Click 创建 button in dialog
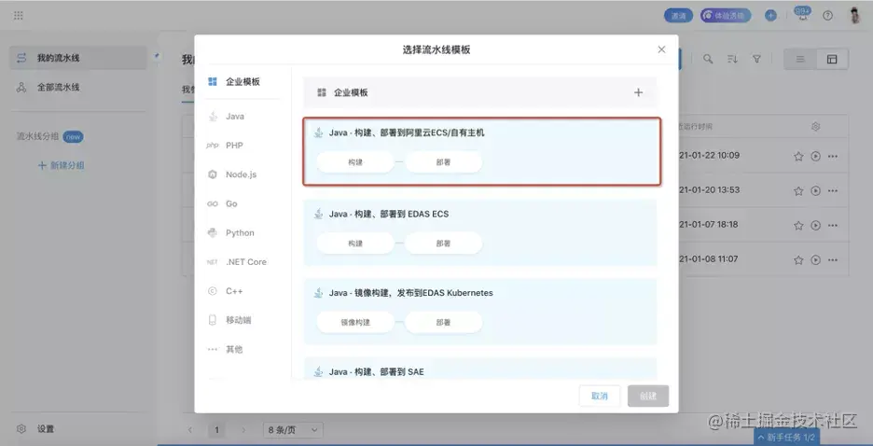 pyautogui.click(x=648, y=396)
